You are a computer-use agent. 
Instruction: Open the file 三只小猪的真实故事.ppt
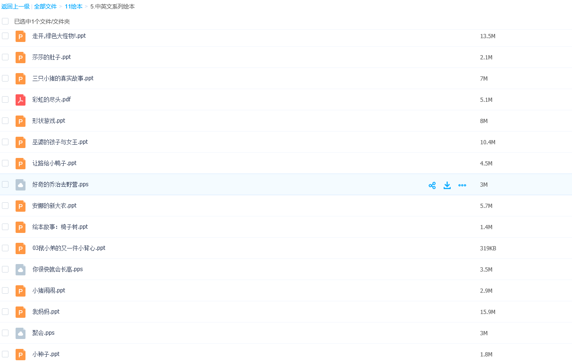[63, 78]
